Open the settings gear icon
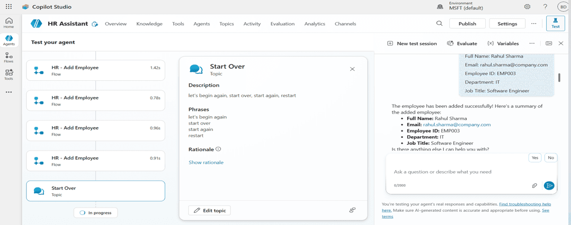This screenshot has width=571, height=225. coord(527,6)
